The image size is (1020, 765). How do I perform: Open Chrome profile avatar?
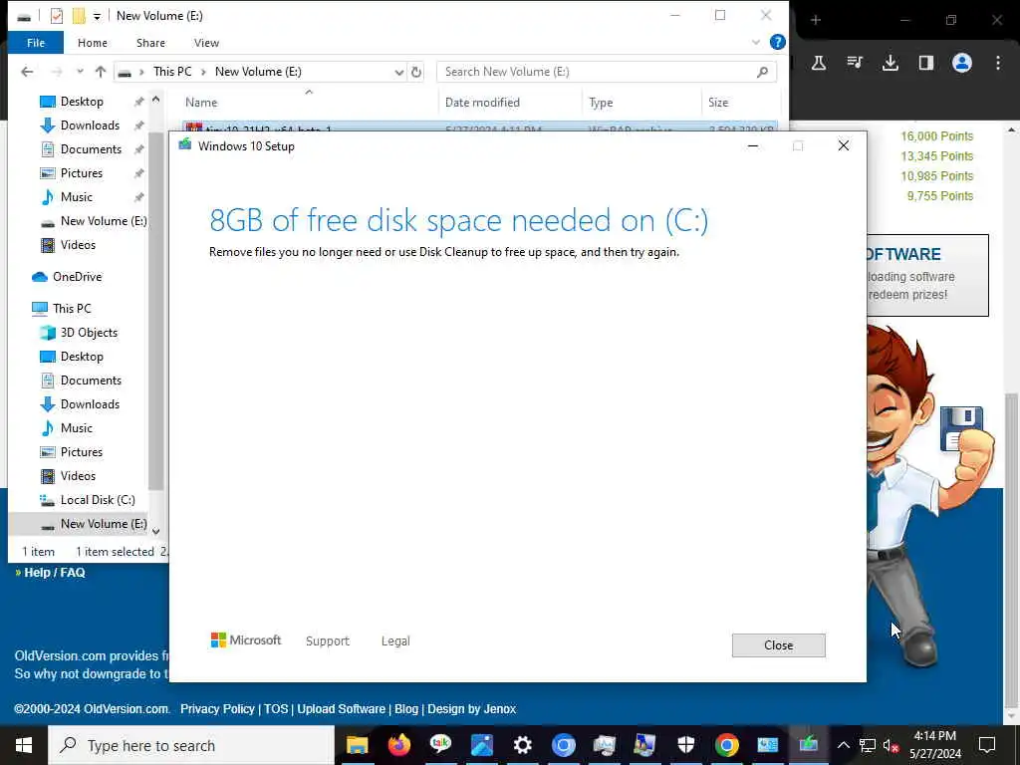point(961,63)
